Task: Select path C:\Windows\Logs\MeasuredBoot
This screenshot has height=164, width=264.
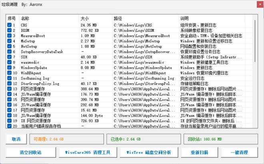Action: click(142, 36)
